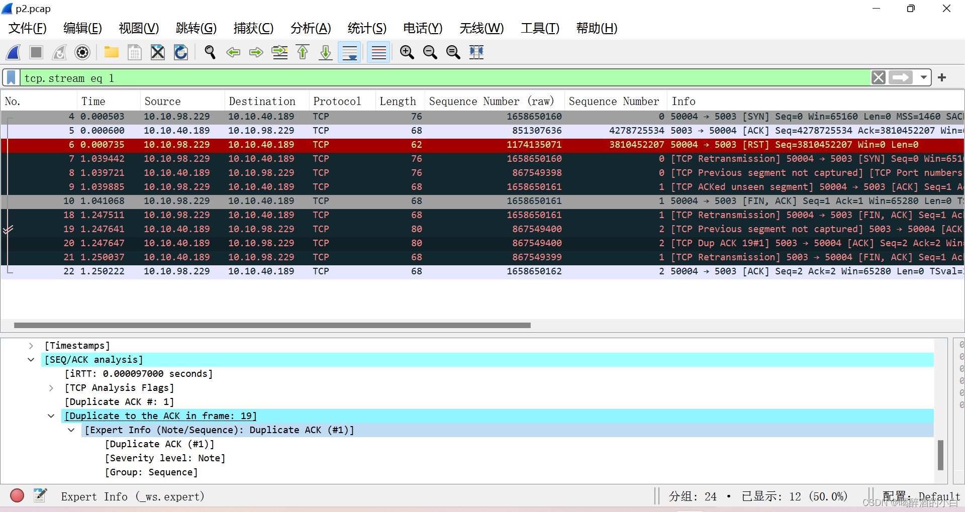This screenshot has width=965, height=512.
Task: Open display filter bookmark icon
Action: pyautogui.click(x=11, y=78)
